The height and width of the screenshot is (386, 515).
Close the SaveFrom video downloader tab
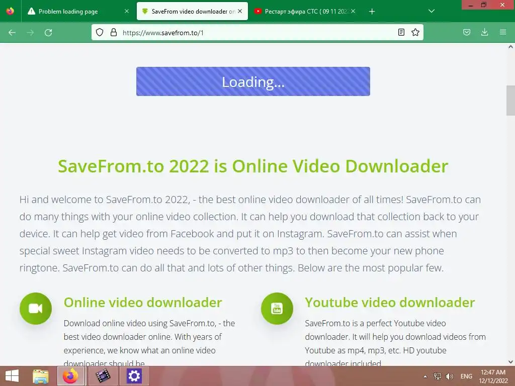click(240, 11)
